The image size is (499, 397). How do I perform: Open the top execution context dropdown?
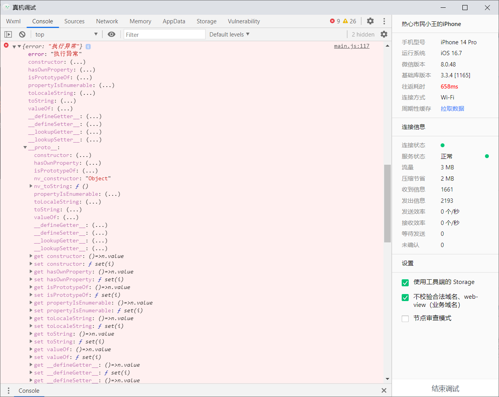(66, 34)
